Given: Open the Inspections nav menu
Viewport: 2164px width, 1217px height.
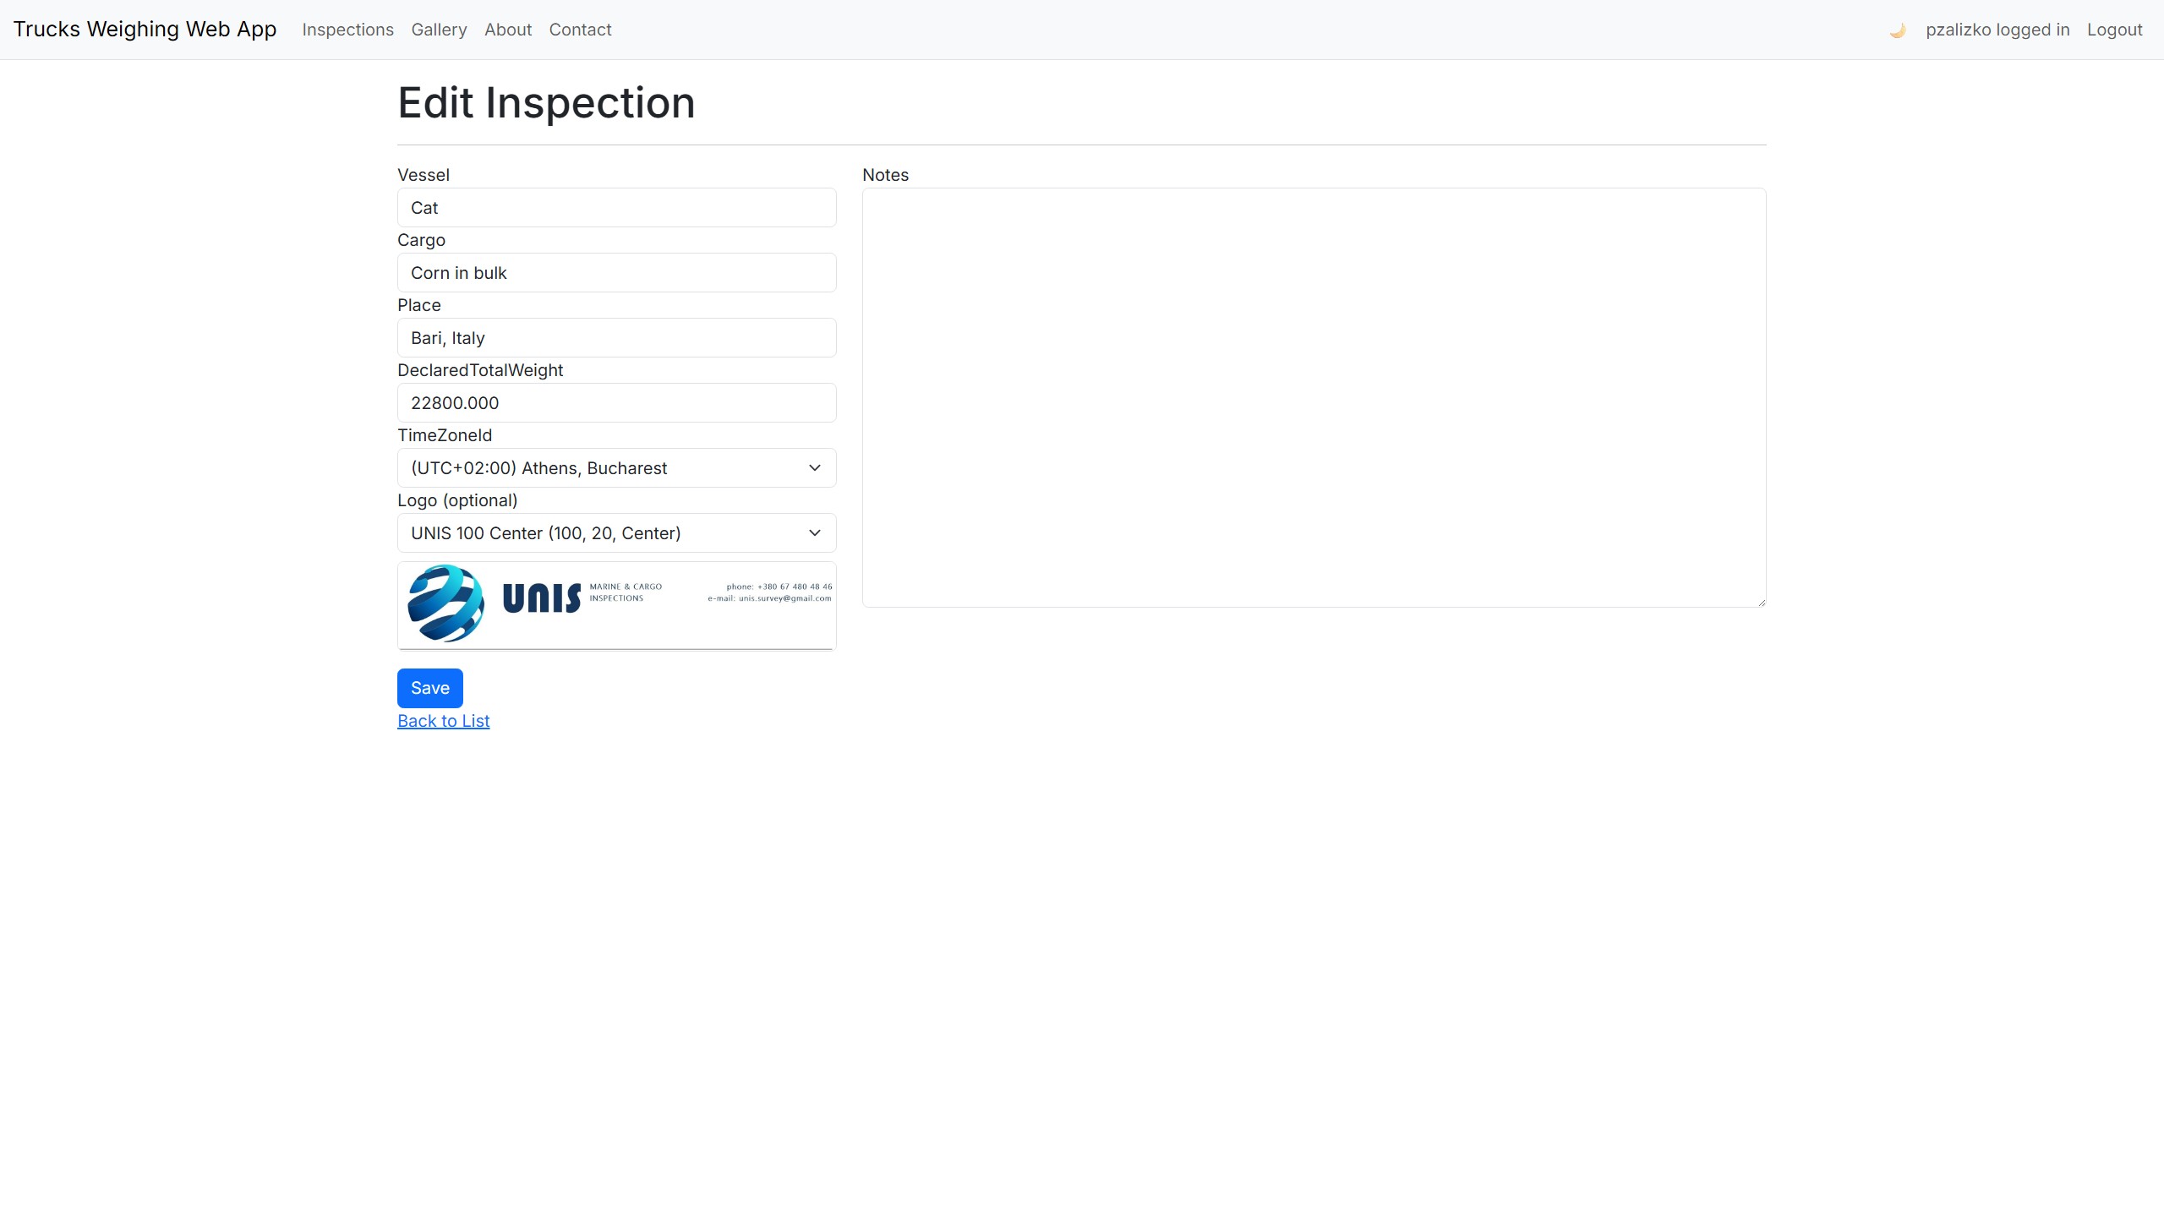Looking at the screenshot, I should [347, 30].
